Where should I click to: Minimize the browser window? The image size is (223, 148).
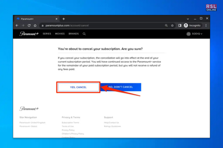pyautogui.click(x=195, y=18)
